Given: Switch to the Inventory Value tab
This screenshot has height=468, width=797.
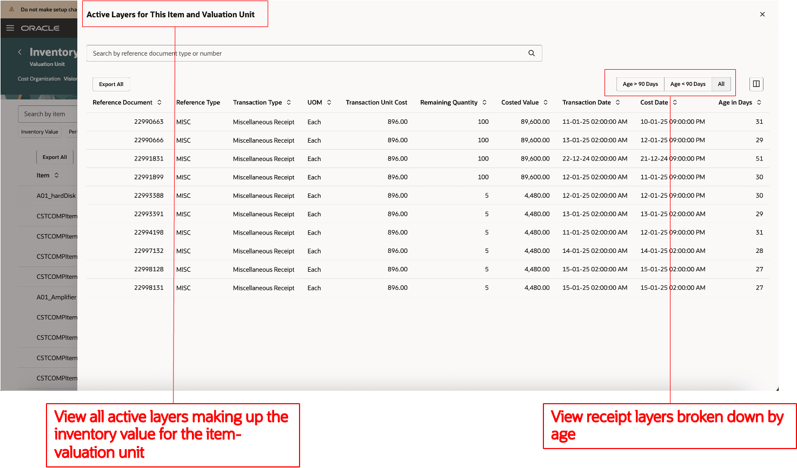Looking at the screenshot, I should (x=39, y=131).
